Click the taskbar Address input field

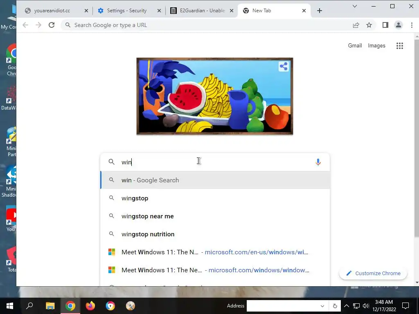(282, 306)
